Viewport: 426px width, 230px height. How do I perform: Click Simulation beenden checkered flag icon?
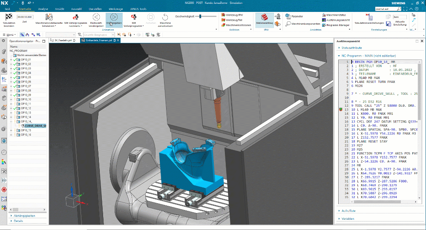(9, 17)
